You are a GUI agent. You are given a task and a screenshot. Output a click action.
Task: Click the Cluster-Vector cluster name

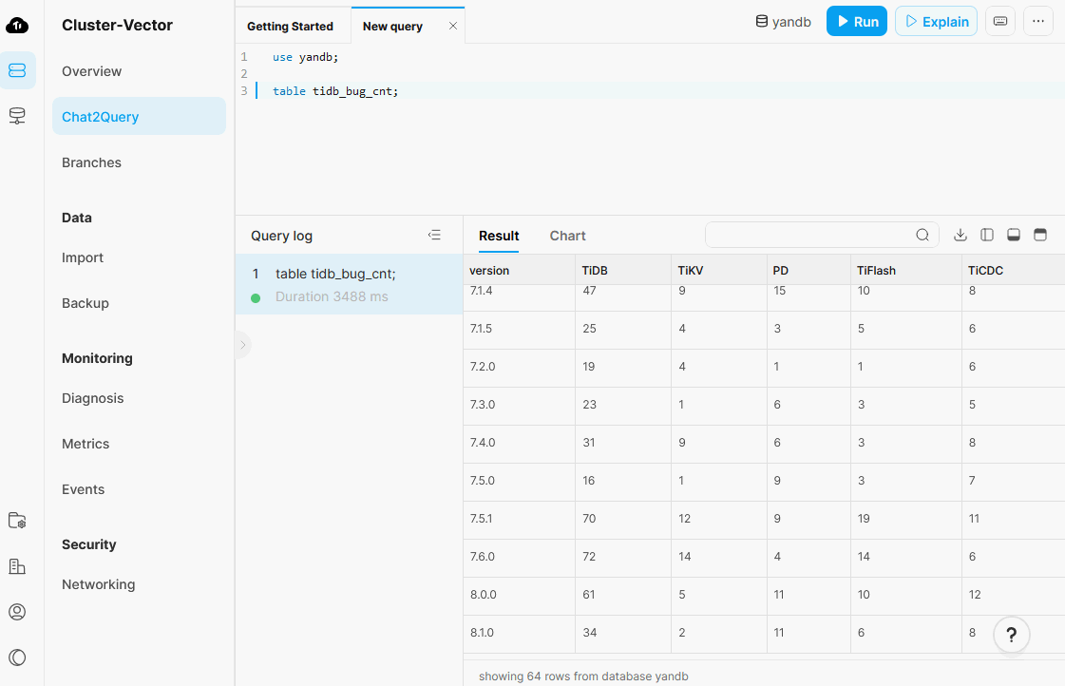(x=117, y=25)
